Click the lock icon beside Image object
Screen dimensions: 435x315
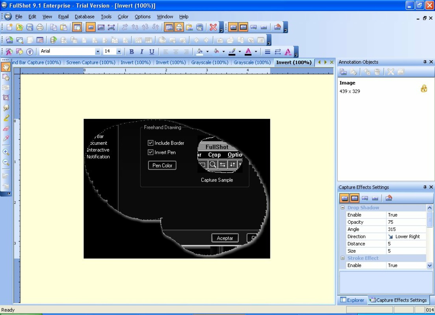coord(424,89)
